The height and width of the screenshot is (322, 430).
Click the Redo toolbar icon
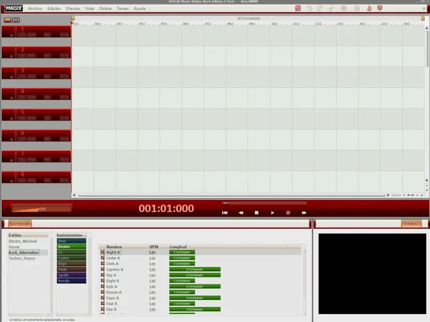click(x=320, y=8)
